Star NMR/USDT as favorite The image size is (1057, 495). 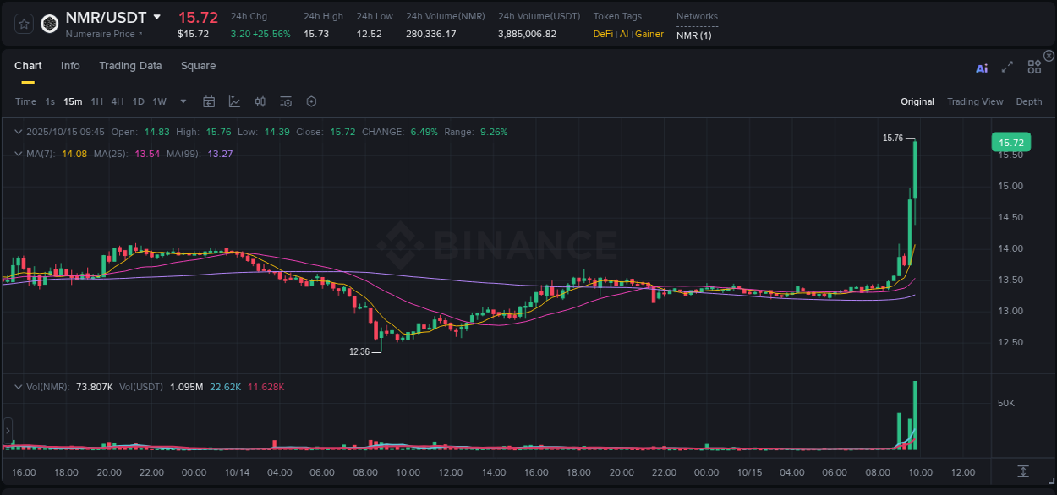23,24
